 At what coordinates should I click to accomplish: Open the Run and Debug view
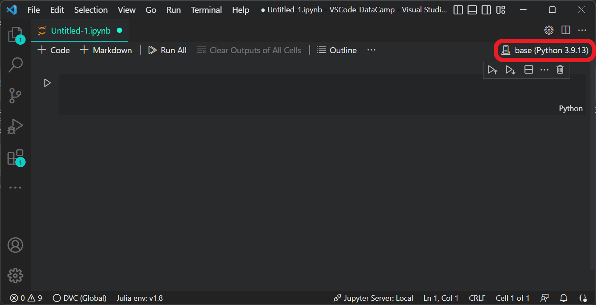tap(15, 126)
